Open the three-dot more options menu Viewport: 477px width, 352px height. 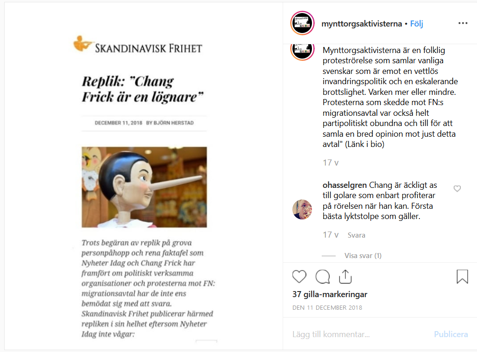click(x=463, y=23)
